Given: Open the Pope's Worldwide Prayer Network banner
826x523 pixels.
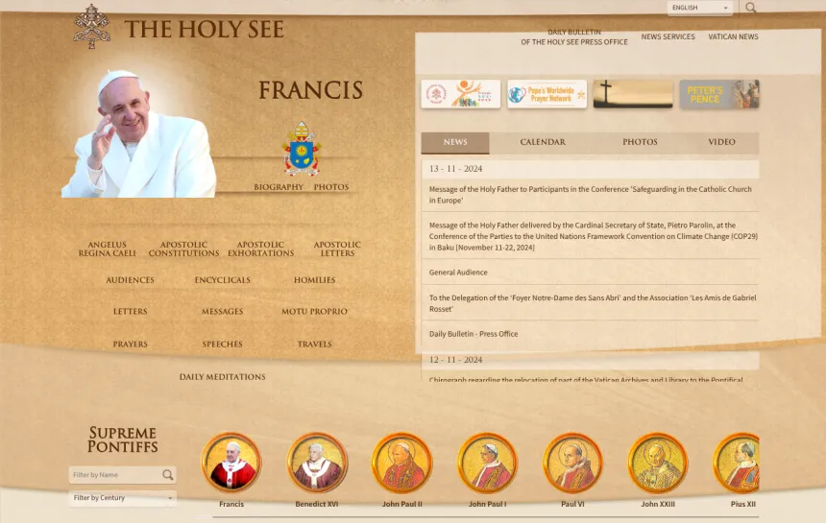Looking at the screenshot, I should (547, 94).
